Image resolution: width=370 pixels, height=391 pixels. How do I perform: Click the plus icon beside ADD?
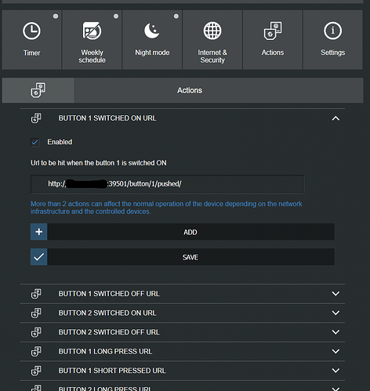(39, 232)
